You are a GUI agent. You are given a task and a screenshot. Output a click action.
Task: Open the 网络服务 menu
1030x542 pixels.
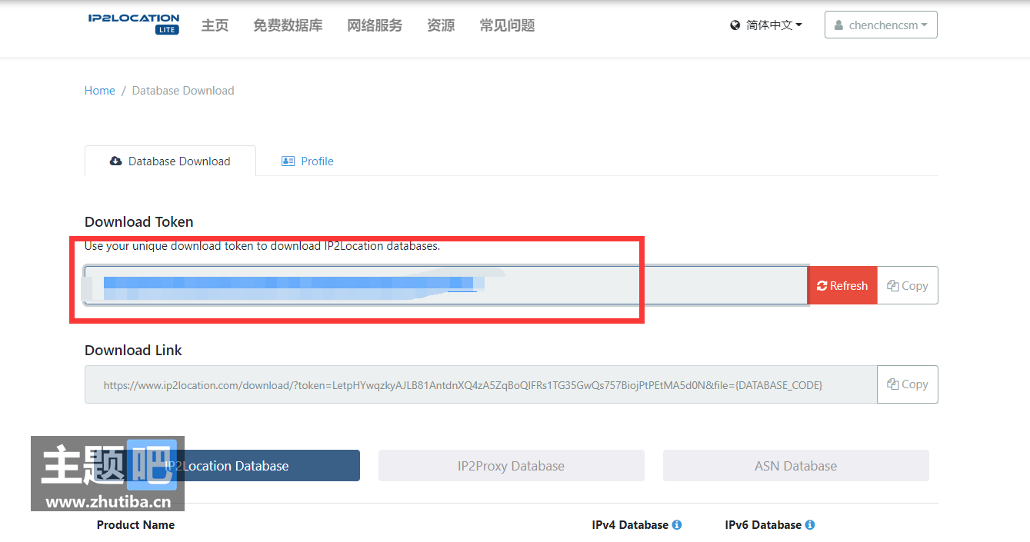375,25
